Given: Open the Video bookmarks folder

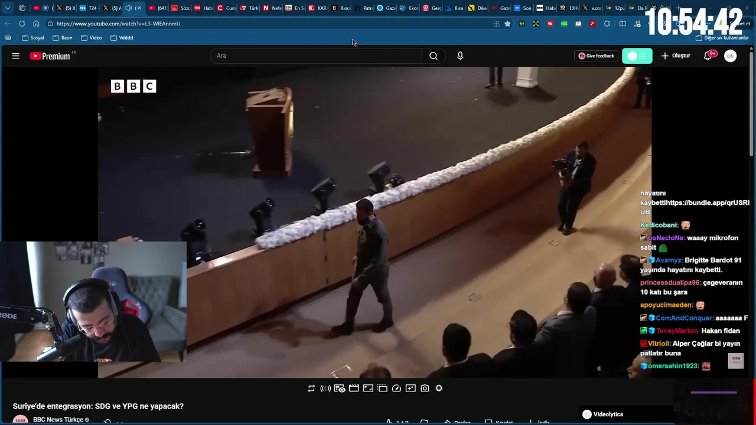Looking at the screenshot, I should (92, 38).
